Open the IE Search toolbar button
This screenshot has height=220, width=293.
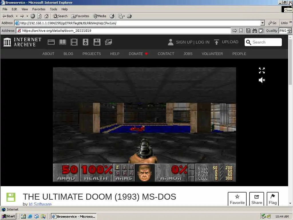(x=60, y=16)
